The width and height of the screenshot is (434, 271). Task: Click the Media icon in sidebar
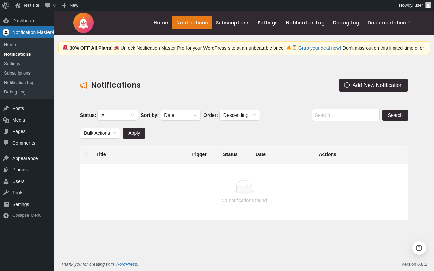[6, 120]
